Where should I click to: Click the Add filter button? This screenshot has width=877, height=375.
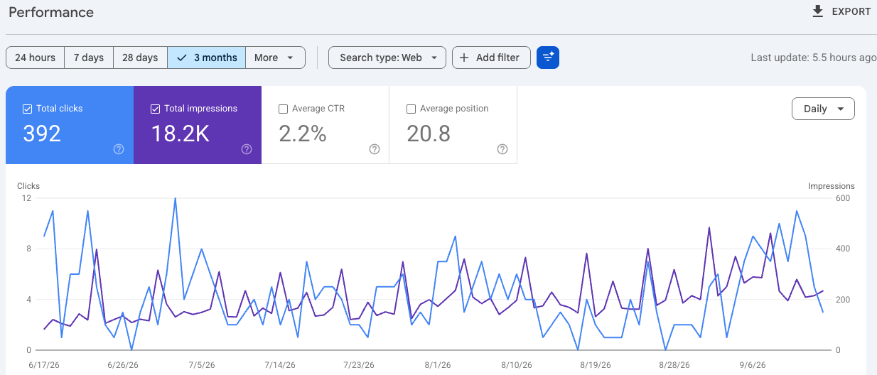[491, 58]
